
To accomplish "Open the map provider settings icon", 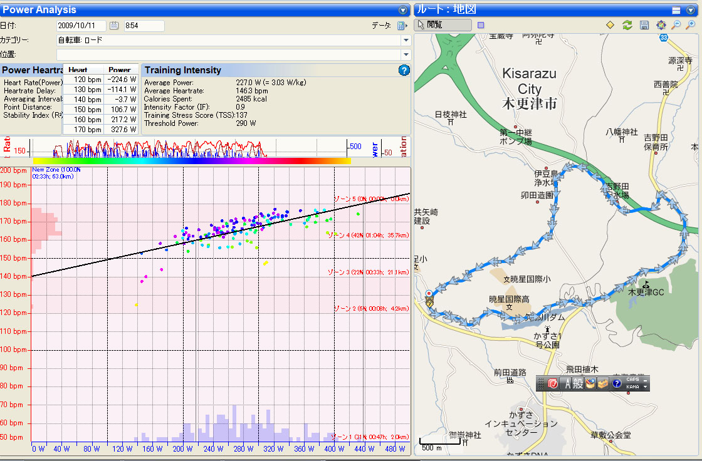I will click(x=661, y=25).
